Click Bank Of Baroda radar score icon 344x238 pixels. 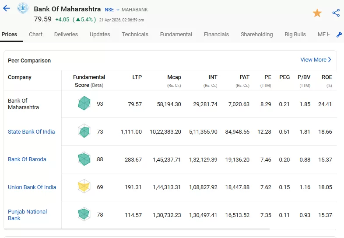point(84,159)
